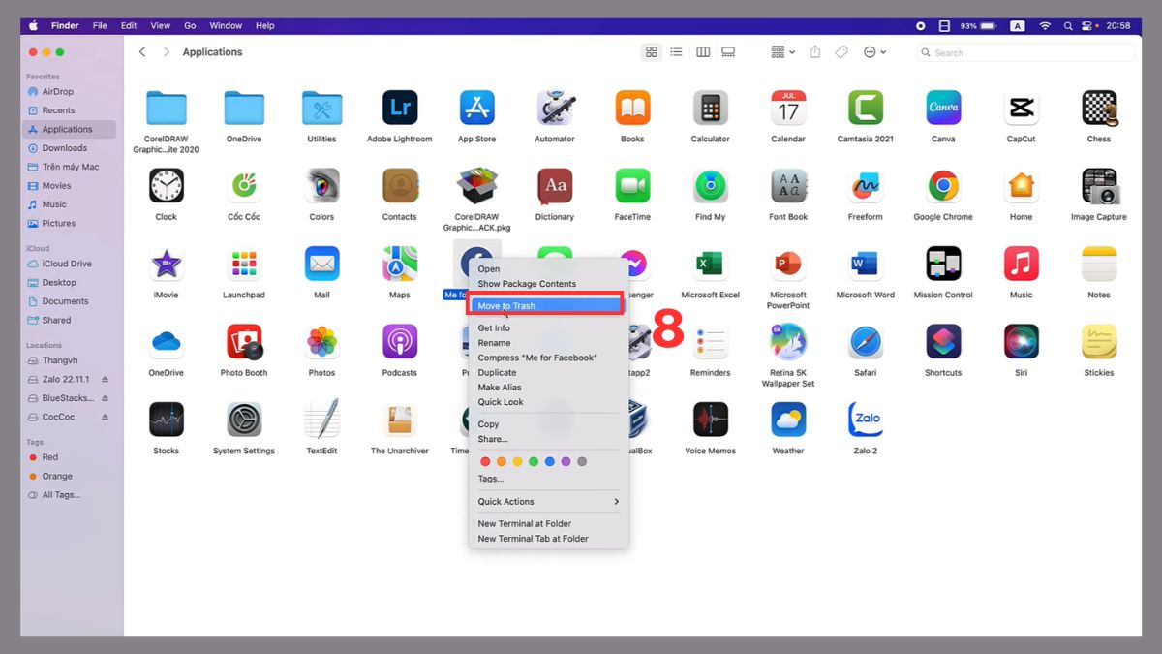
Task: Pick the red tag color dot
Action: 486,462
